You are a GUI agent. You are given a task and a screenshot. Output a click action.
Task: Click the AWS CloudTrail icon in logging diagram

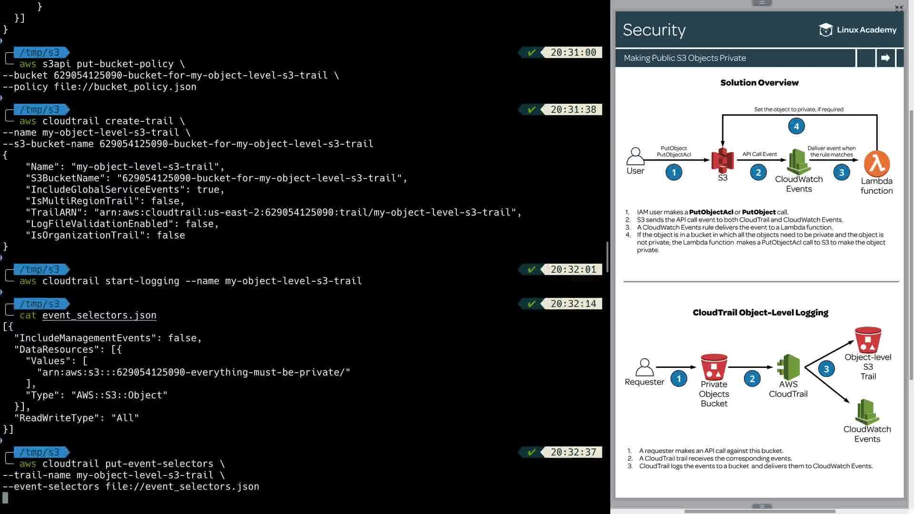coord(788,366)
